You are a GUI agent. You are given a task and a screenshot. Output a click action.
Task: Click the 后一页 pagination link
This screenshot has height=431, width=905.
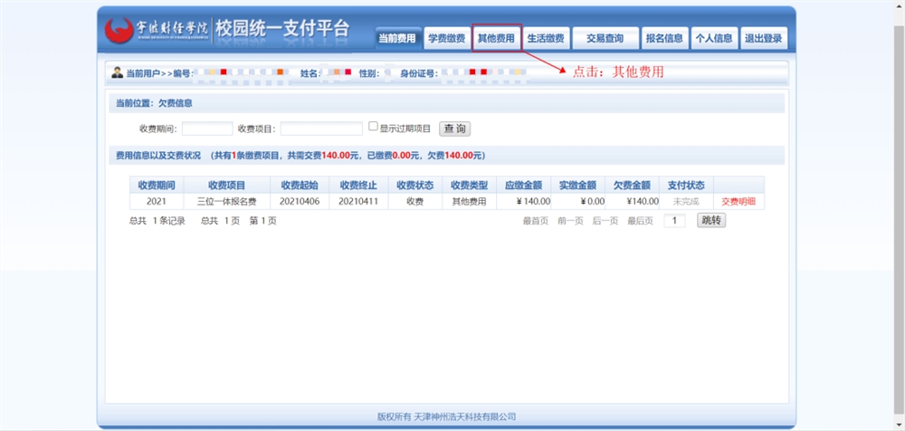(x=605, y=221)
